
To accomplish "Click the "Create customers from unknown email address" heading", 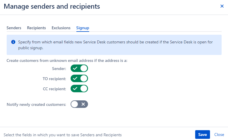I will click(67, 60).
